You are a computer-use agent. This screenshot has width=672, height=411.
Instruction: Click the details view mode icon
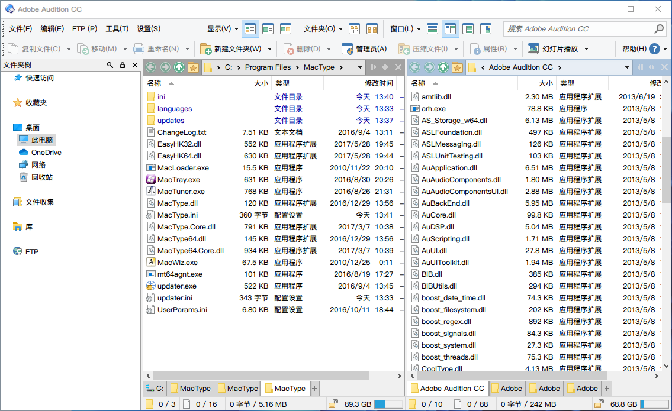(x=250, y=29)
